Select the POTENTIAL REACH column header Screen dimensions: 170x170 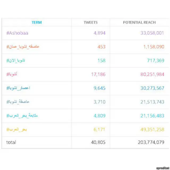pyautogui.click(x=139, y=23)
